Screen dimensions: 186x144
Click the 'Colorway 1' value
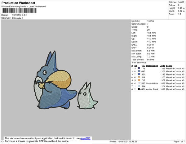point(17,18)
